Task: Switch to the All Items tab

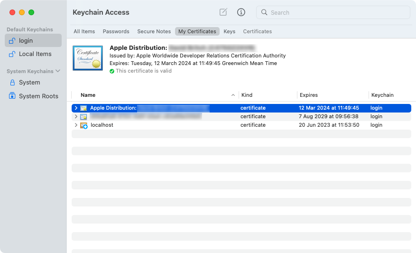Action: point(84,31)
